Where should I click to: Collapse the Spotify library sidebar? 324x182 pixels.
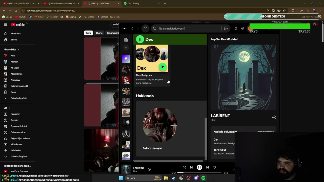click(126, 40)
